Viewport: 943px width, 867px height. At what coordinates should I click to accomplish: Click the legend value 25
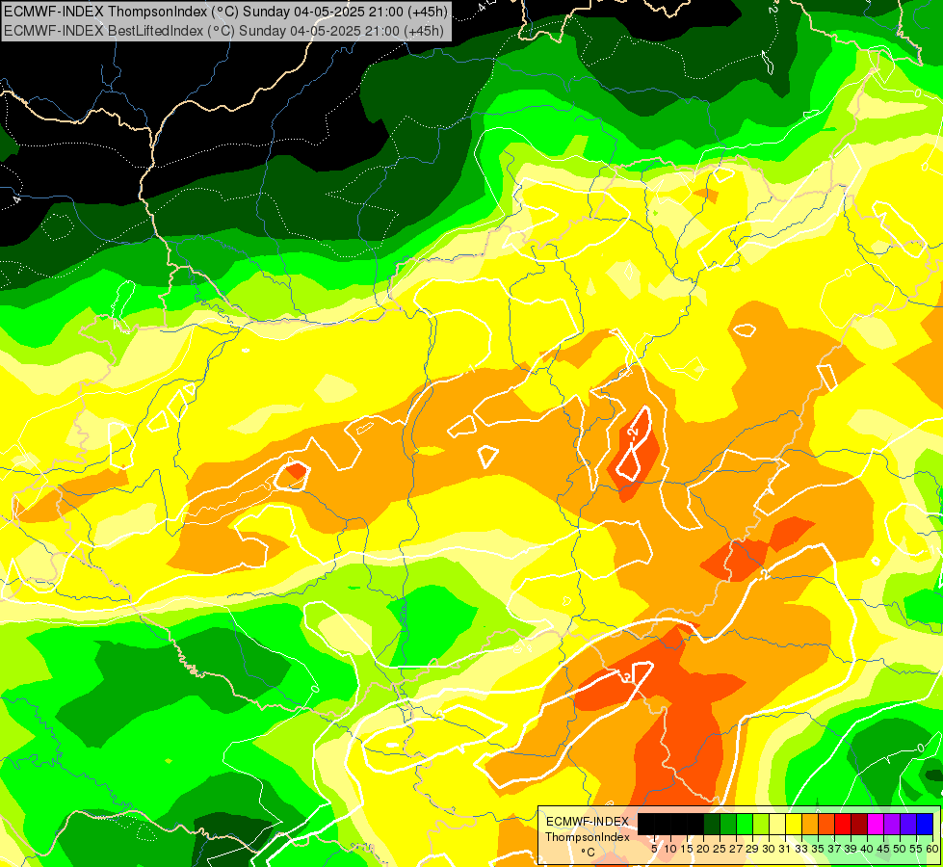[x=720, y=849]
